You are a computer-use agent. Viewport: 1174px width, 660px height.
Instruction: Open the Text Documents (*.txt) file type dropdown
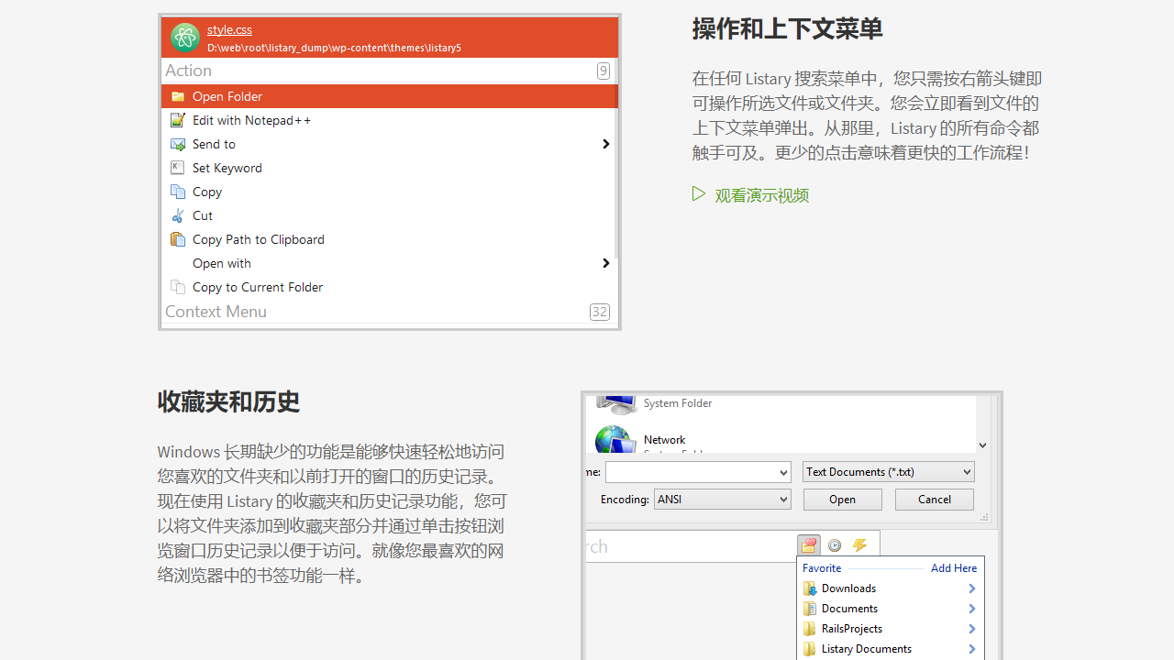coord(888,471)
